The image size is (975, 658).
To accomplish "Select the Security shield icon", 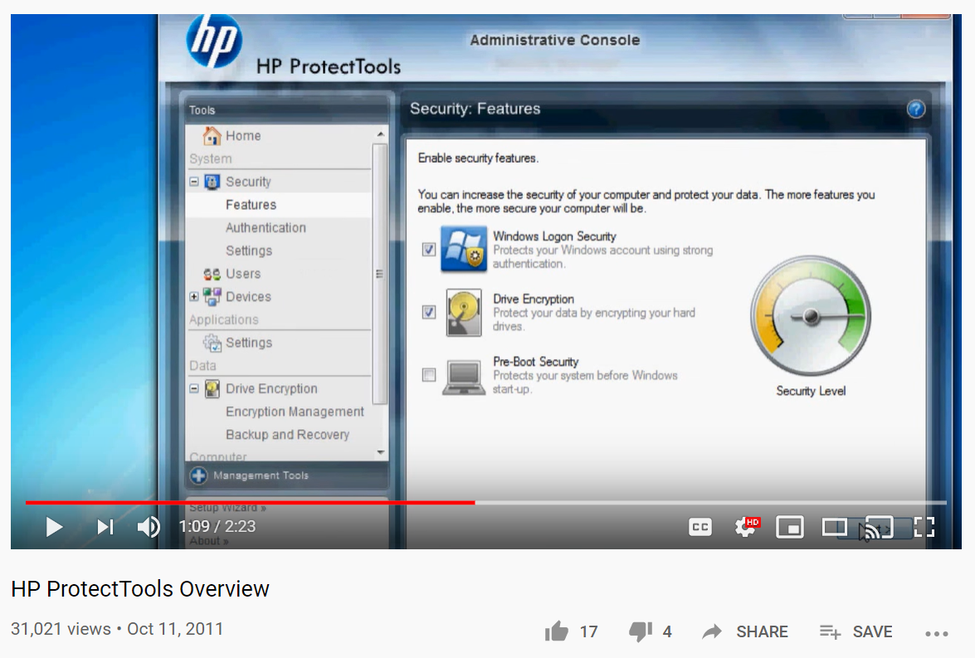I will click(x=211, y=181).
